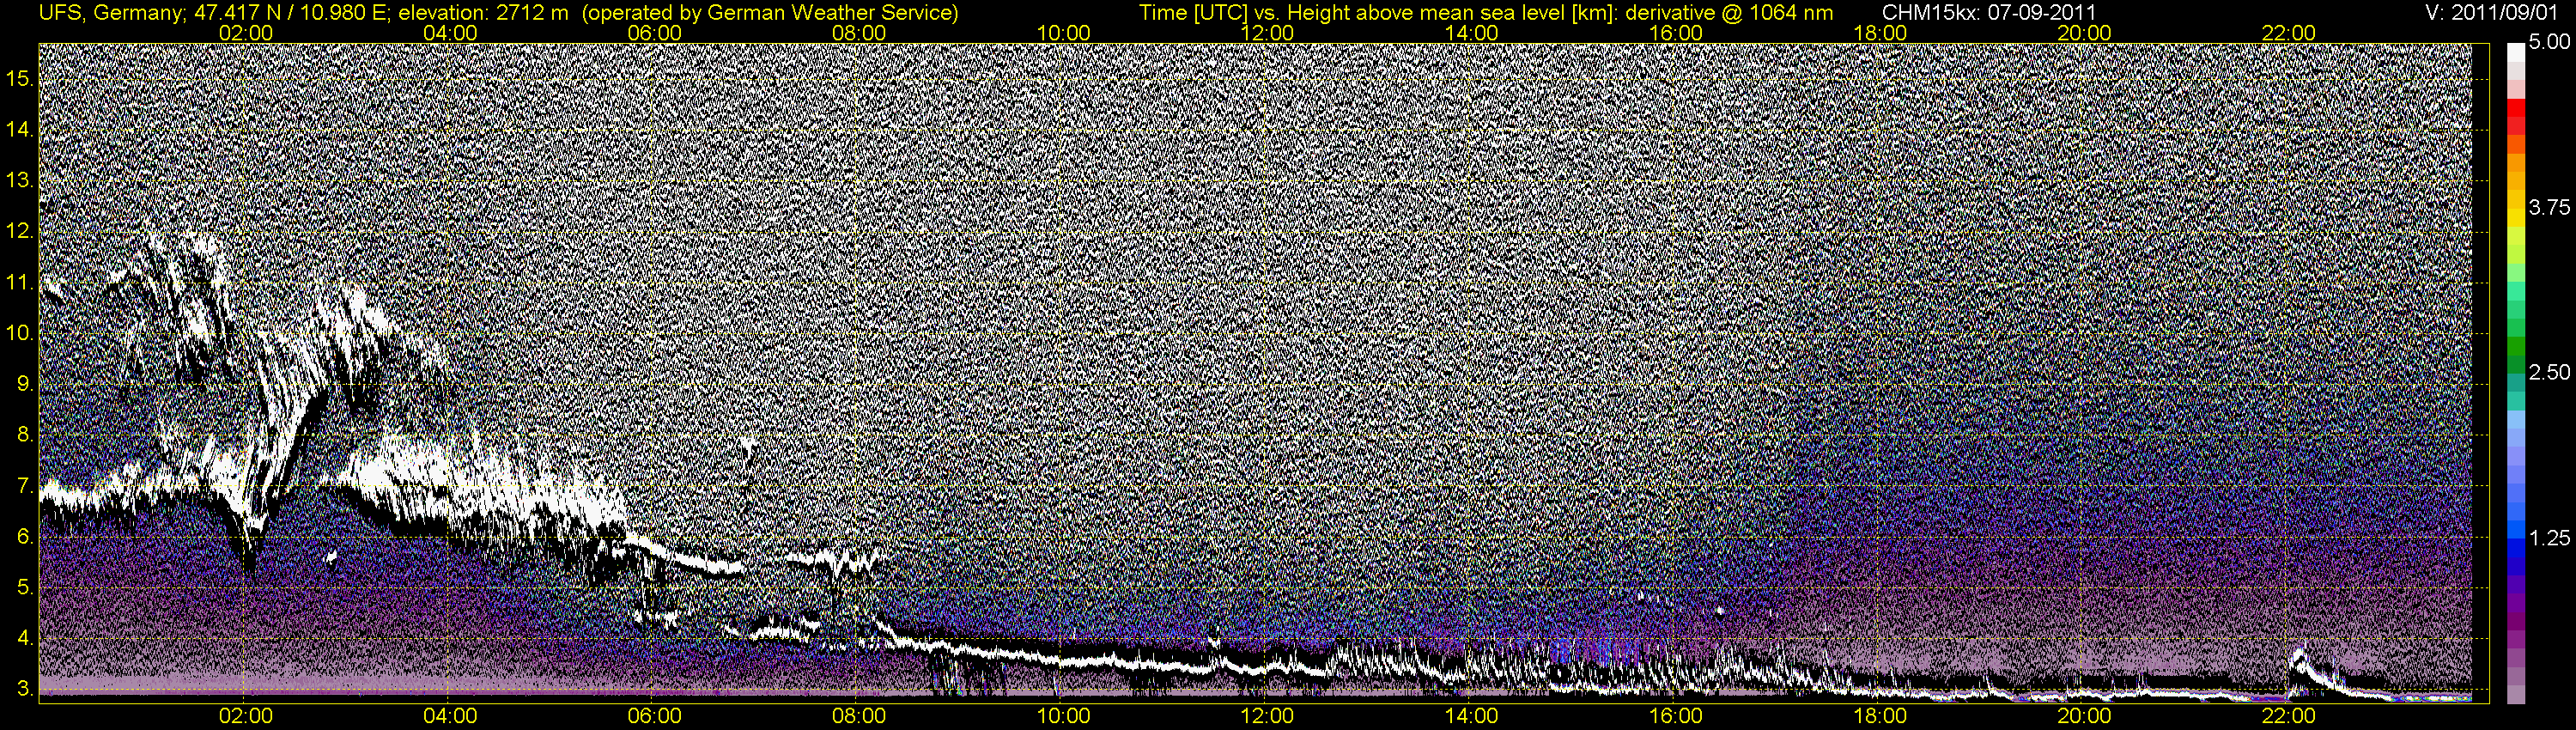Click the "22:00" label on the bottom time axis
The width and height of the screenshot is (2576, 730).
(x=2289, y=716)
